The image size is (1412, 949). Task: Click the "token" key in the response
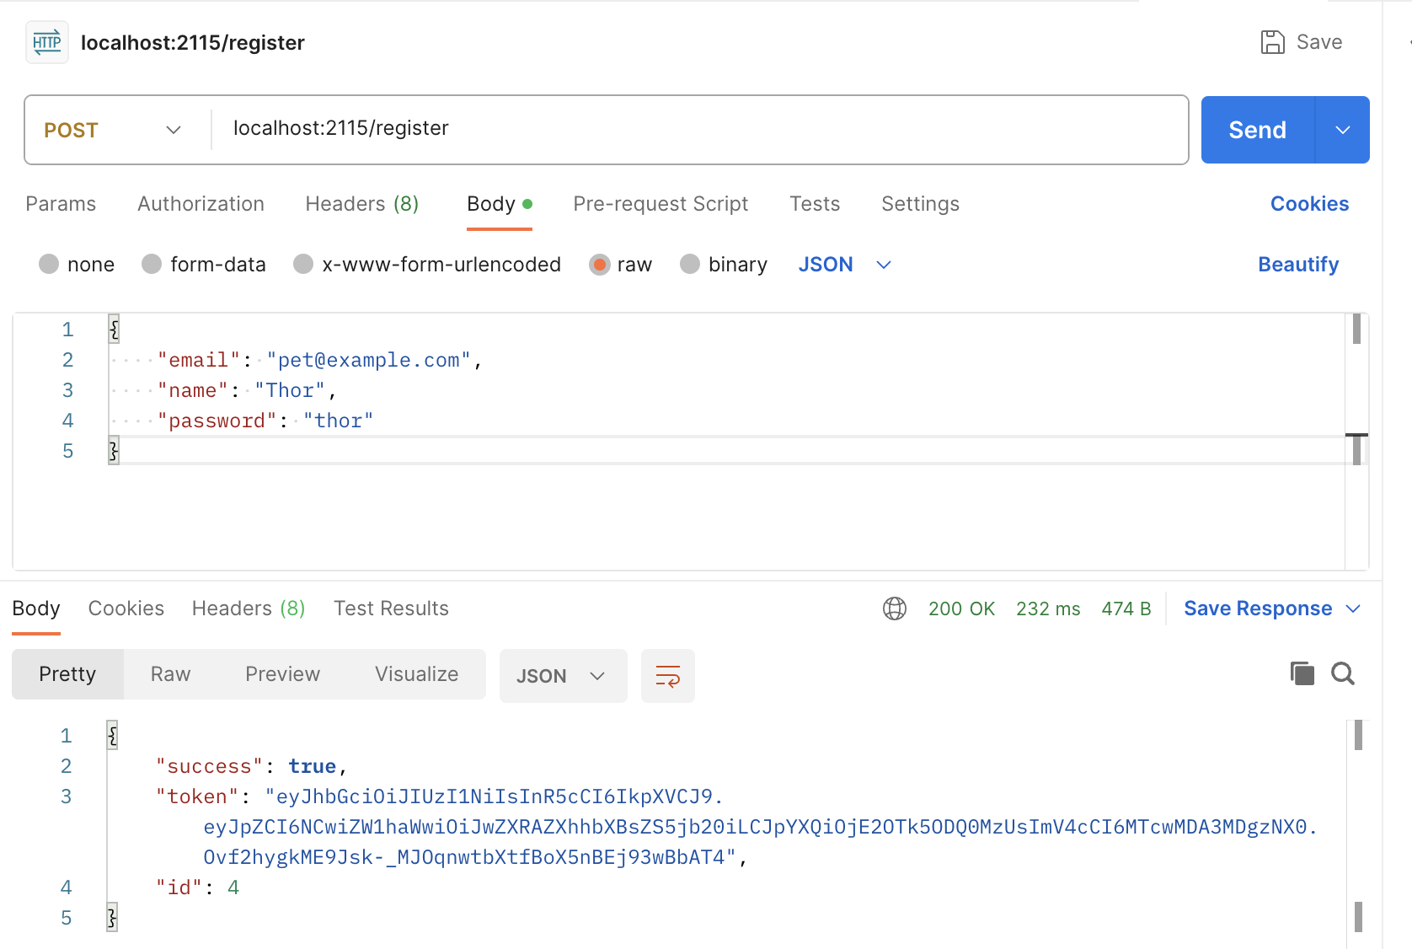[197, 797]
